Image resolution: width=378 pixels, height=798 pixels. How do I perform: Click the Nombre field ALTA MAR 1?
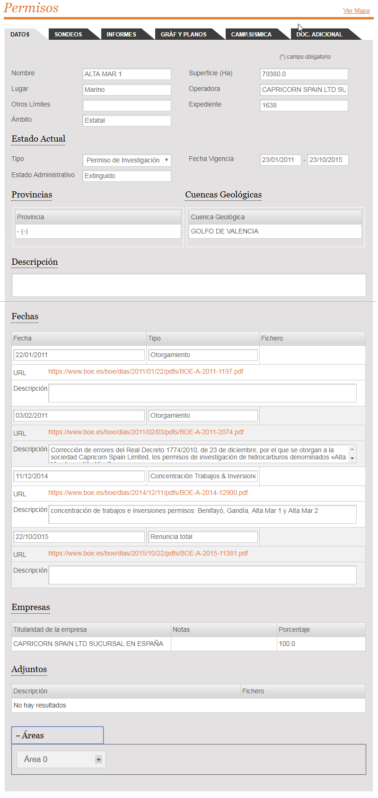127,74
